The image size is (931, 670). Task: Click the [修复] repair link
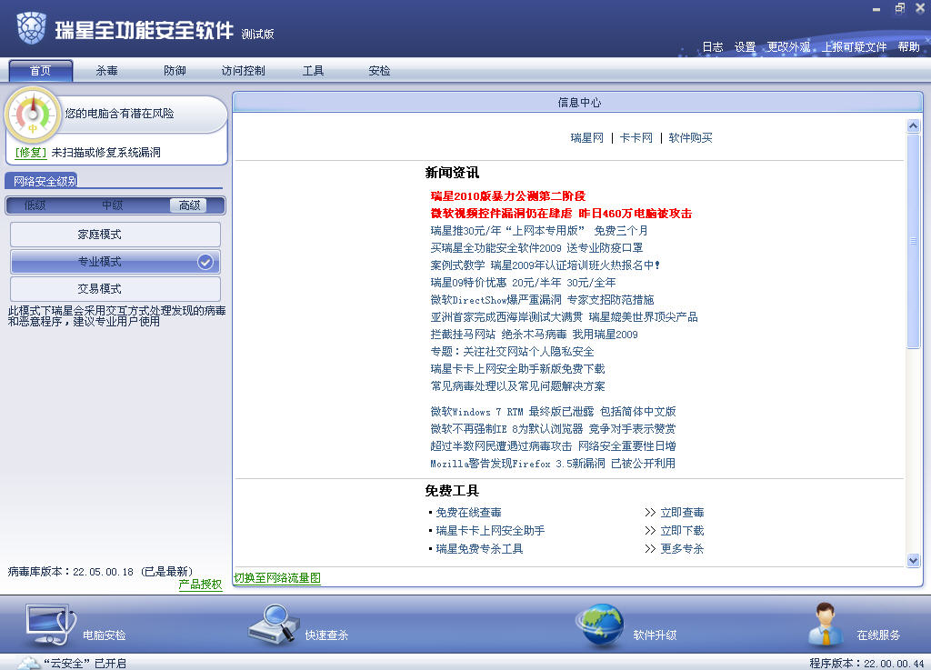pos(31,153)
